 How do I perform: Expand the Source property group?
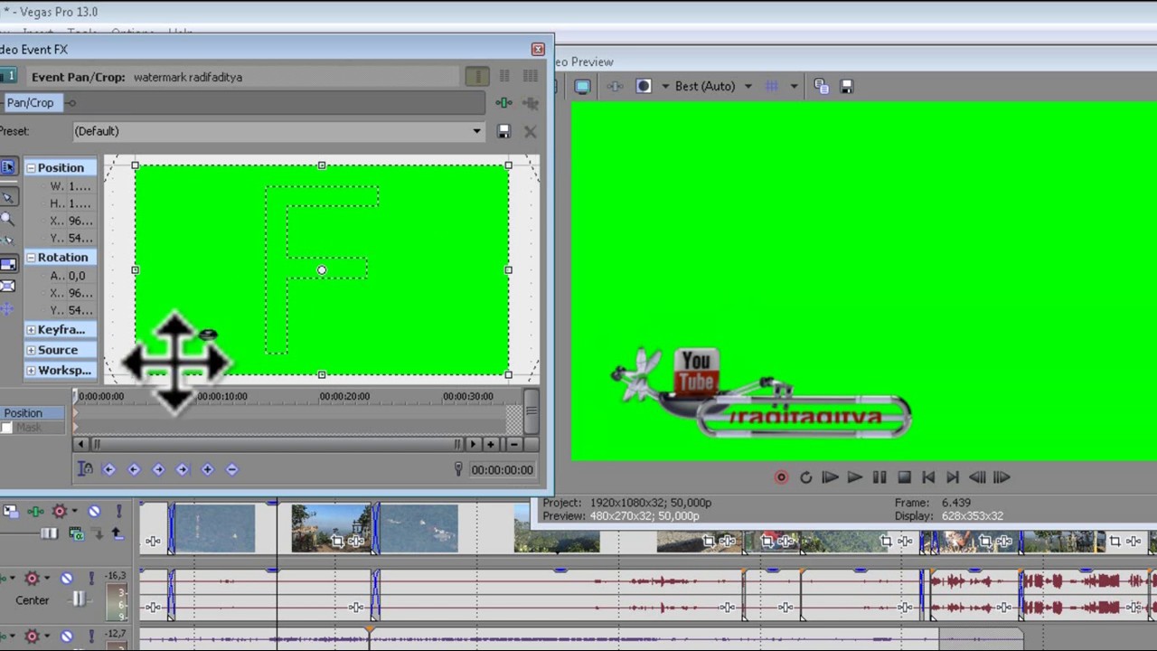tap(31, 350)
